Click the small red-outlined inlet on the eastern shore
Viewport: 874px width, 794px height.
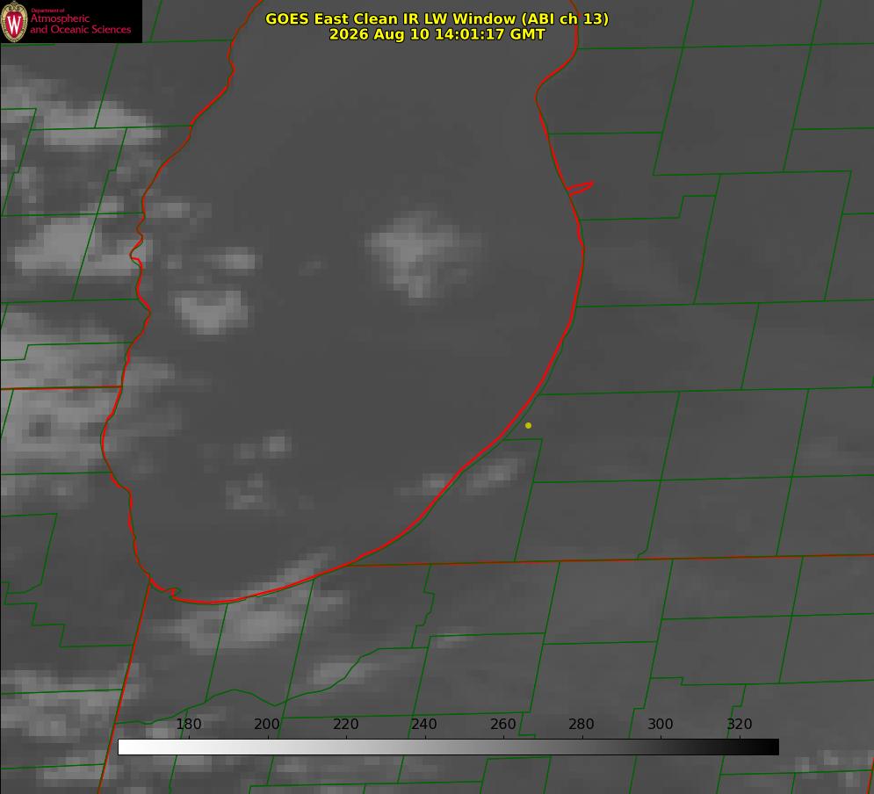coord(580,188)
